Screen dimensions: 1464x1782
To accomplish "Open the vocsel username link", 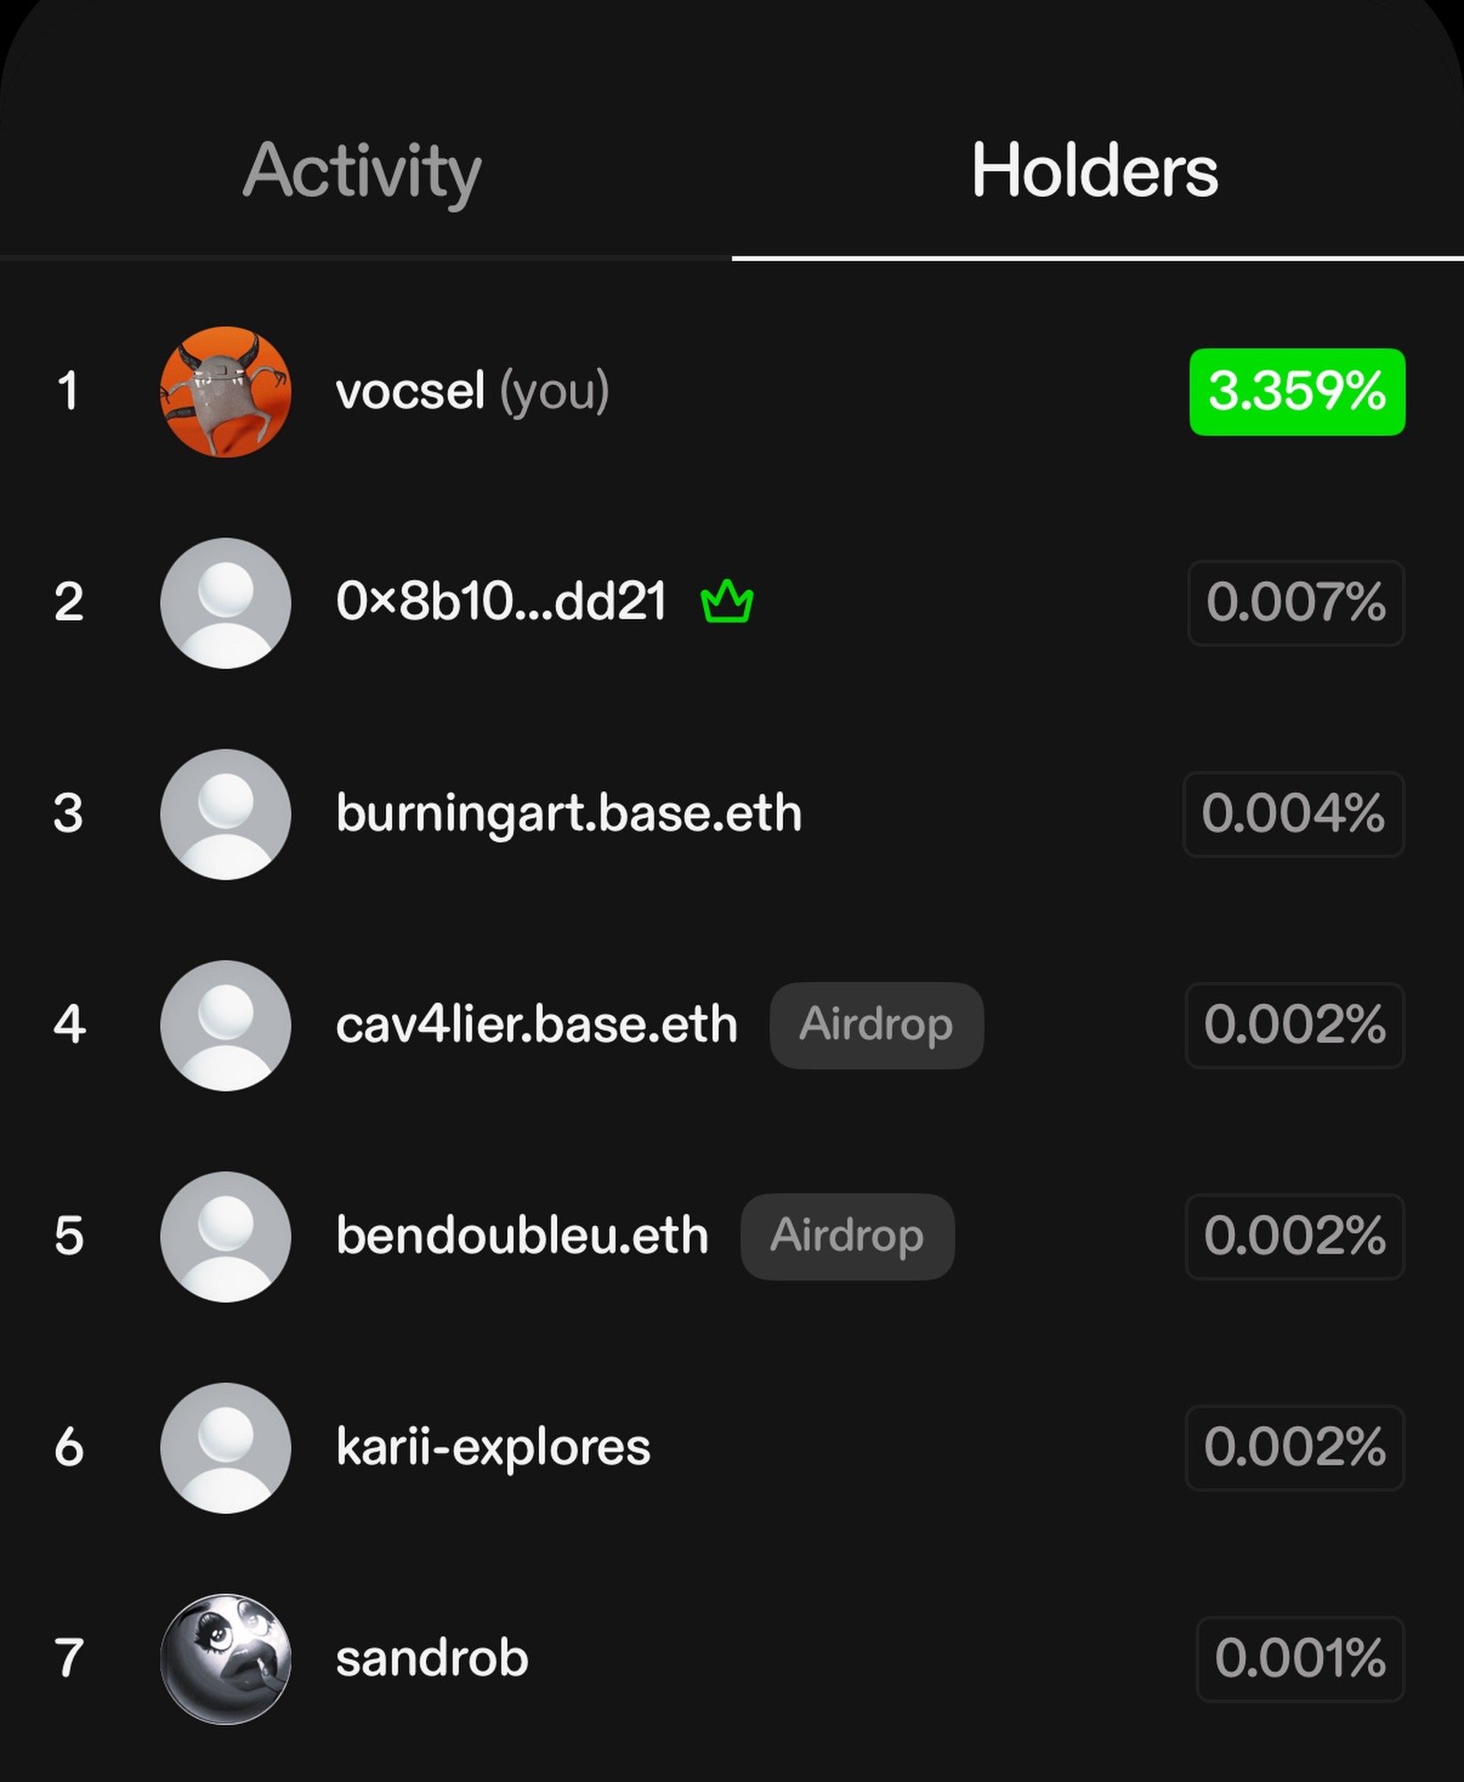I will (410, 391).
